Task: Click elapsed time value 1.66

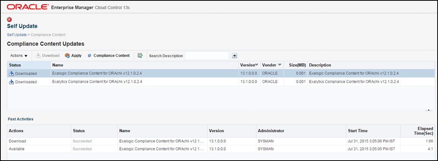Action: [430, 141]
